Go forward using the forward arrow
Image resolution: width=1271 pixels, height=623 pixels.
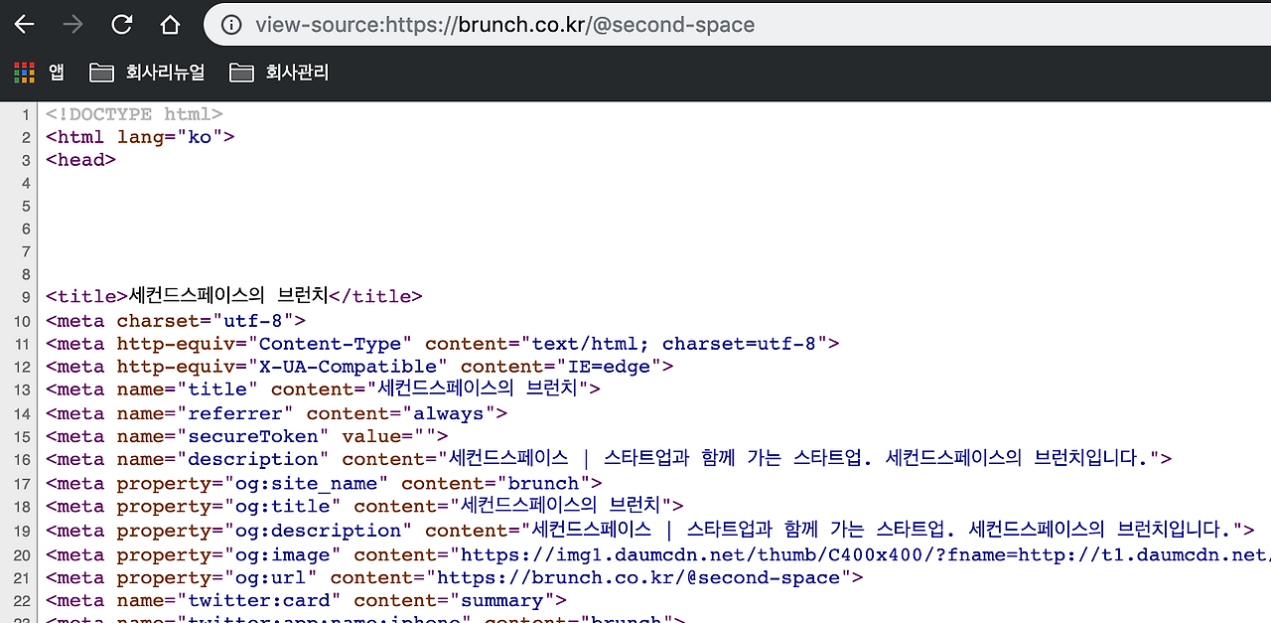click(x=72, y=24)
